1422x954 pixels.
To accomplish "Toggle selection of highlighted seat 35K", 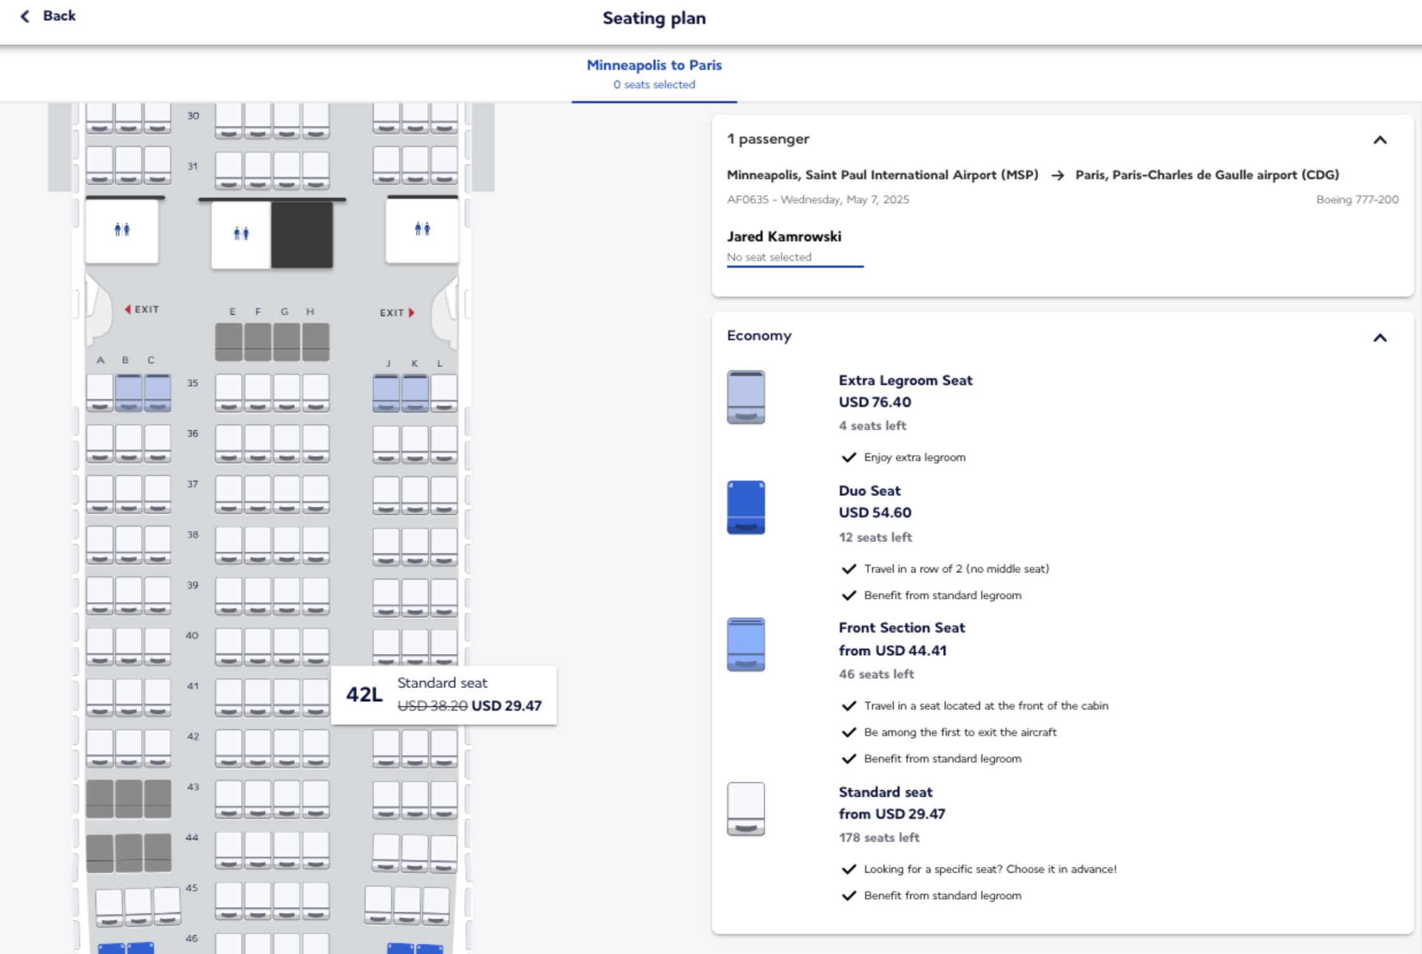I will pyautogui.click(x=414, y=392).
